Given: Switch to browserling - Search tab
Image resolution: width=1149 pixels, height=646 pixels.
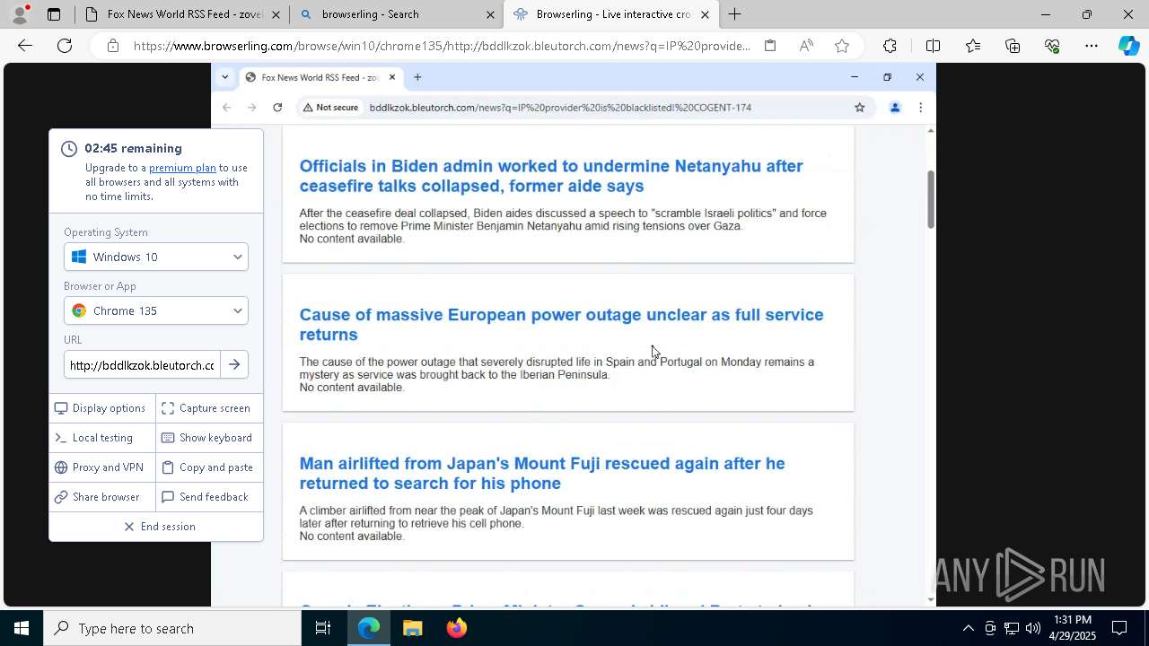Looking at the screenshot, I should [x=397, y=14].
